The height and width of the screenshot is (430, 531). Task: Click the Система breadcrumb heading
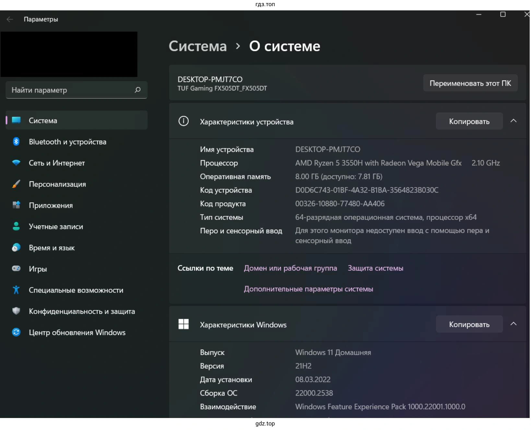[x=197, y=46]
